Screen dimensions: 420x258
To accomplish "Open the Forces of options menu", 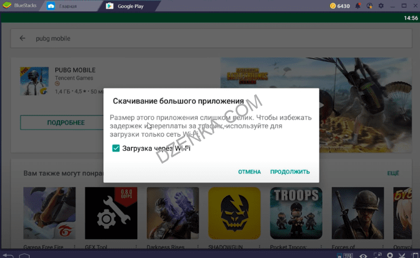I will (383, 246).
